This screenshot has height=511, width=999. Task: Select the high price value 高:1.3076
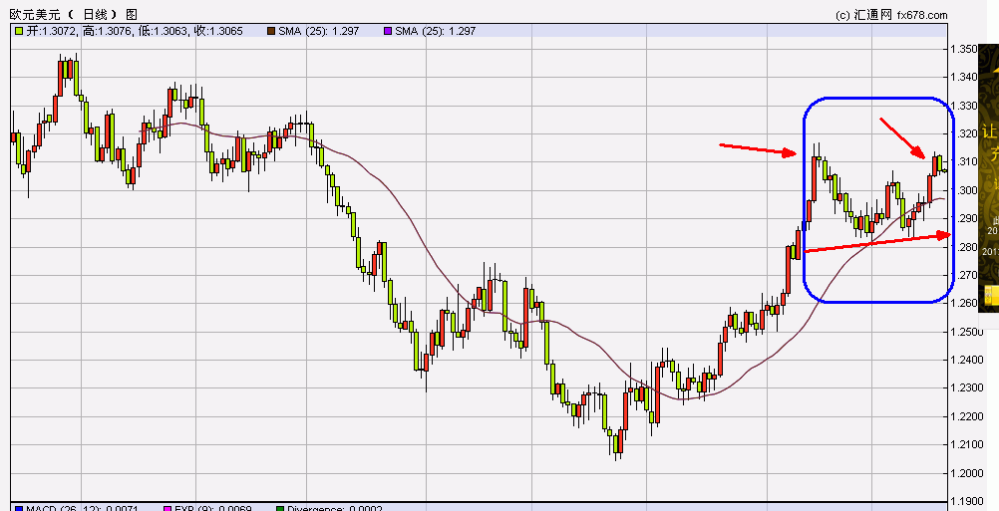pyautogui.click(x=109, y=31)
